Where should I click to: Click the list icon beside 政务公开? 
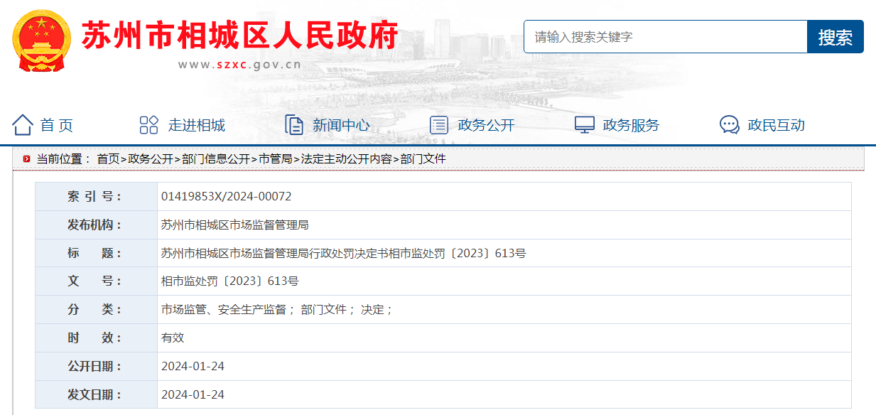pyautogui.click(x=439, y=125)
